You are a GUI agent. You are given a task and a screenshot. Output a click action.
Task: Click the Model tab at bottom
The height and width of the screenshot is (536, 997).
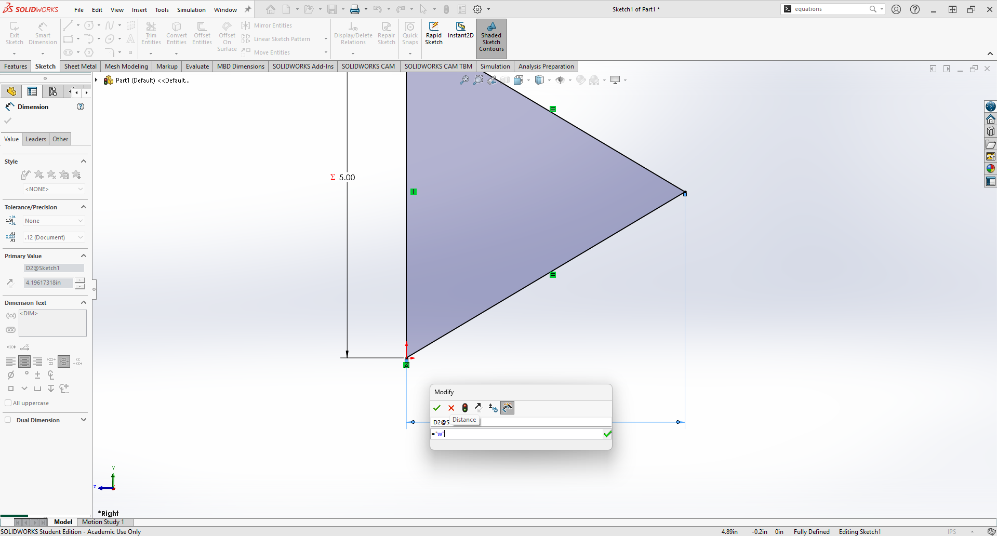tap(63, 522)
